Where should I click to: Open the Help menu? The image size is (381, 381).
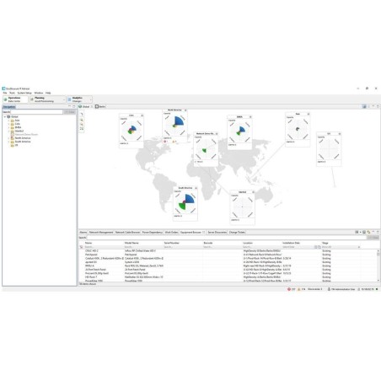click(48, 93)
